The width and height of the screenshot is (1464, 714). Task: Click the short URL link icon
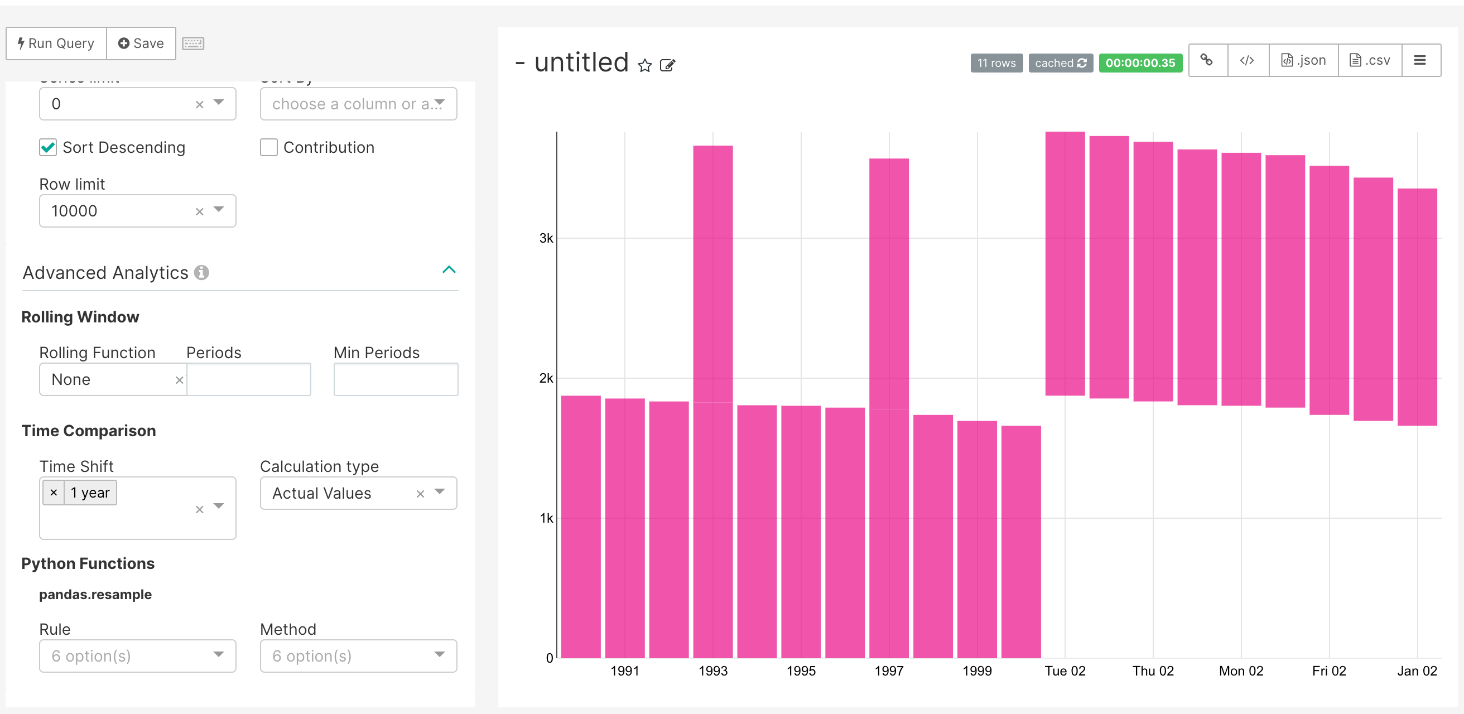pos(1207,60)
